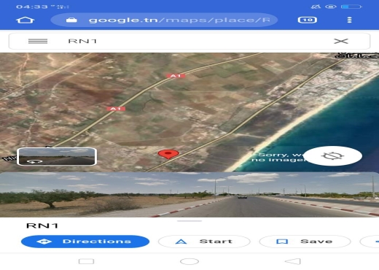The image size is (379, 270).
Task: Get Directions to RN1
Action: tap(85, 242)
